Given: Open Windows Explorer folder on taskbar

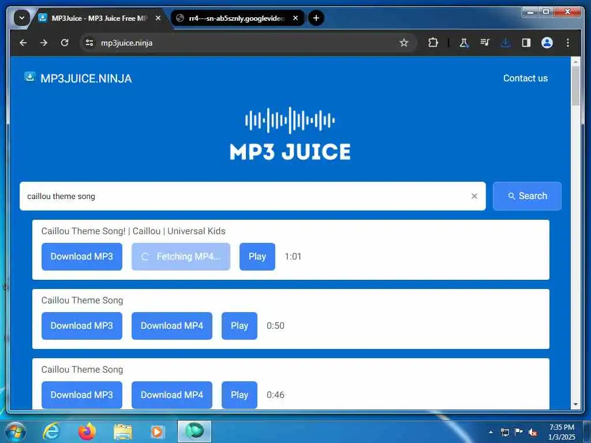Looking at the screenshot, I should tap(123, 431).
